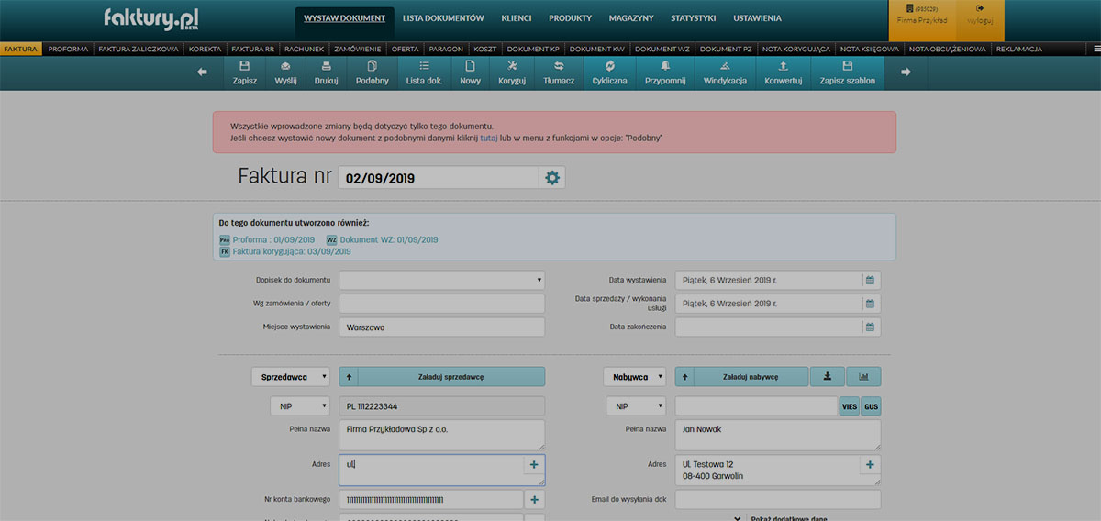Switch to the Proforma document tab

(69, 49)
